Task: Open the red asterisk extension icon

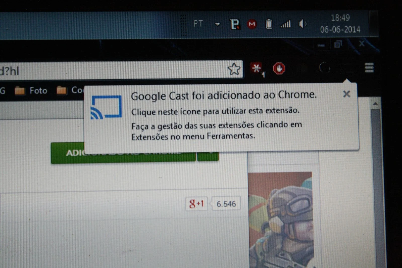Action: pos(257,69)
